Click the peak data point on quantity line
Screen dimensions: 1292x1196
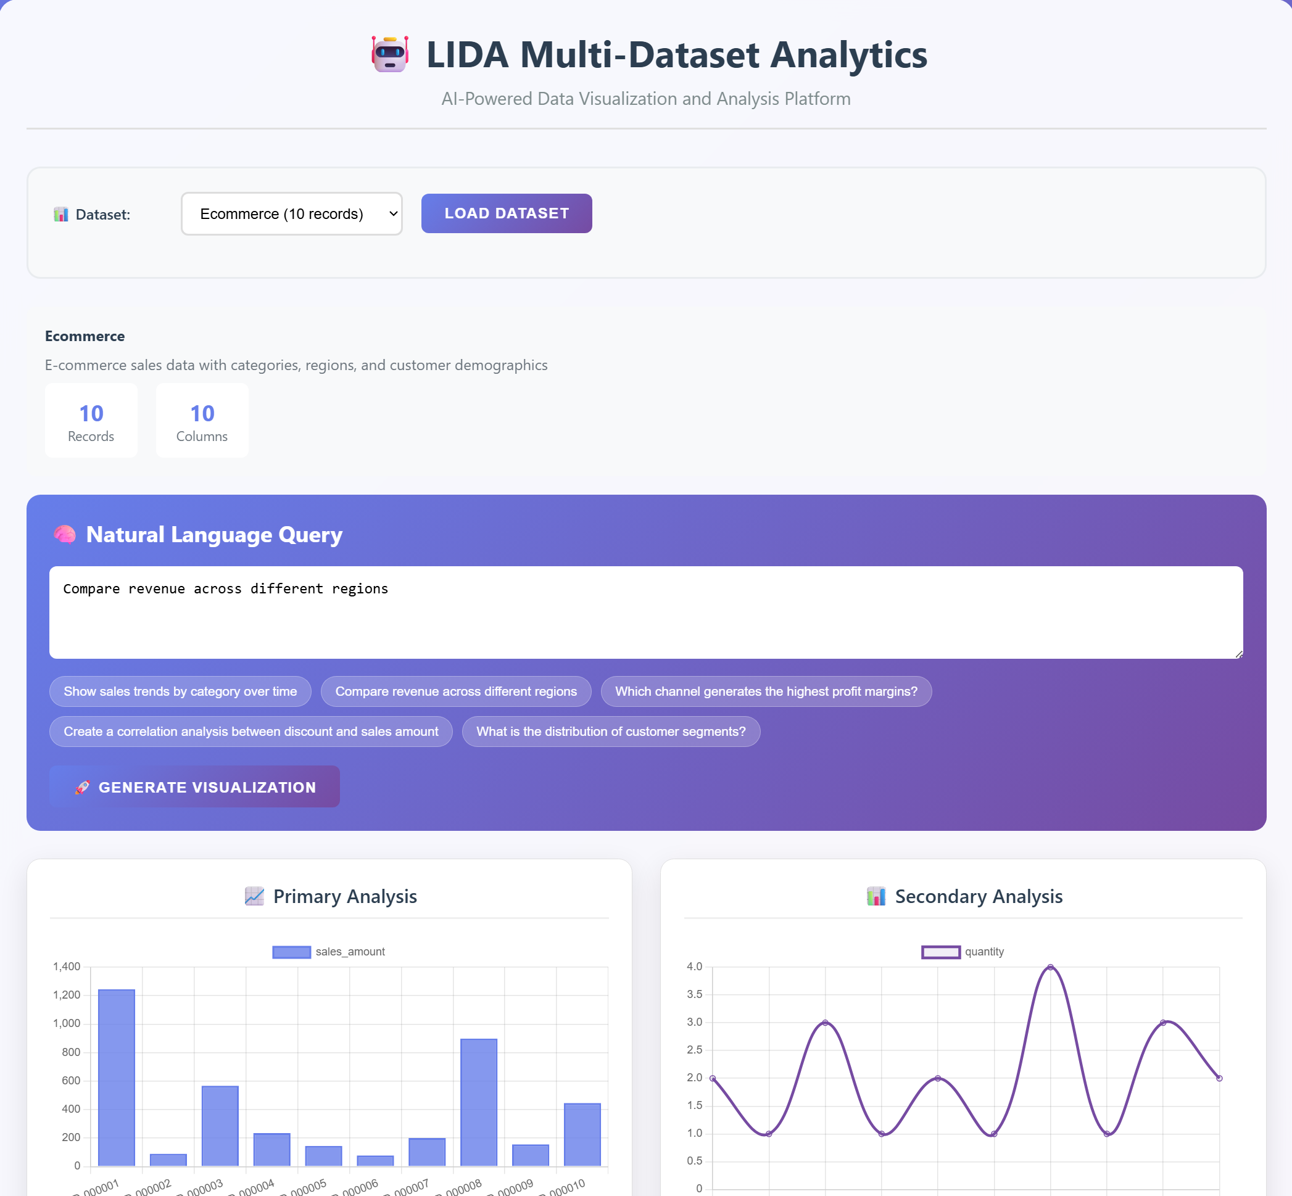click(1050, 967)
